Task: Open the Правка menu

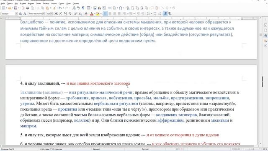Action: point(10,4)
